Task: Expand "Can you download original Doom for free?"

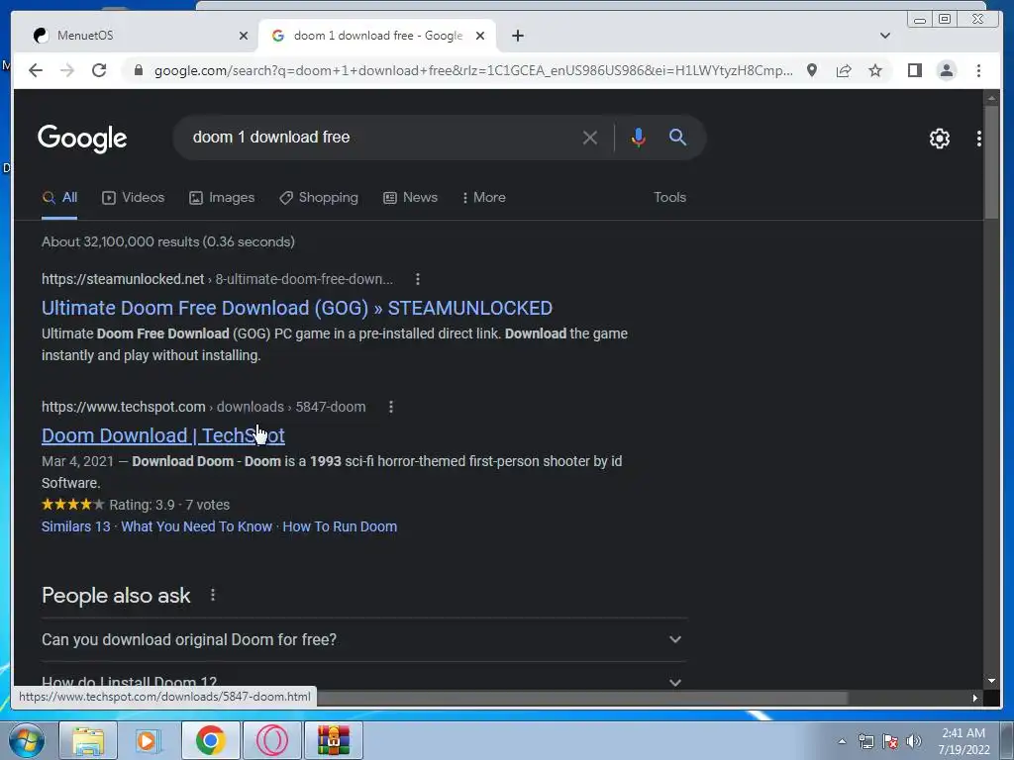Action: click(x=363, y=640)
